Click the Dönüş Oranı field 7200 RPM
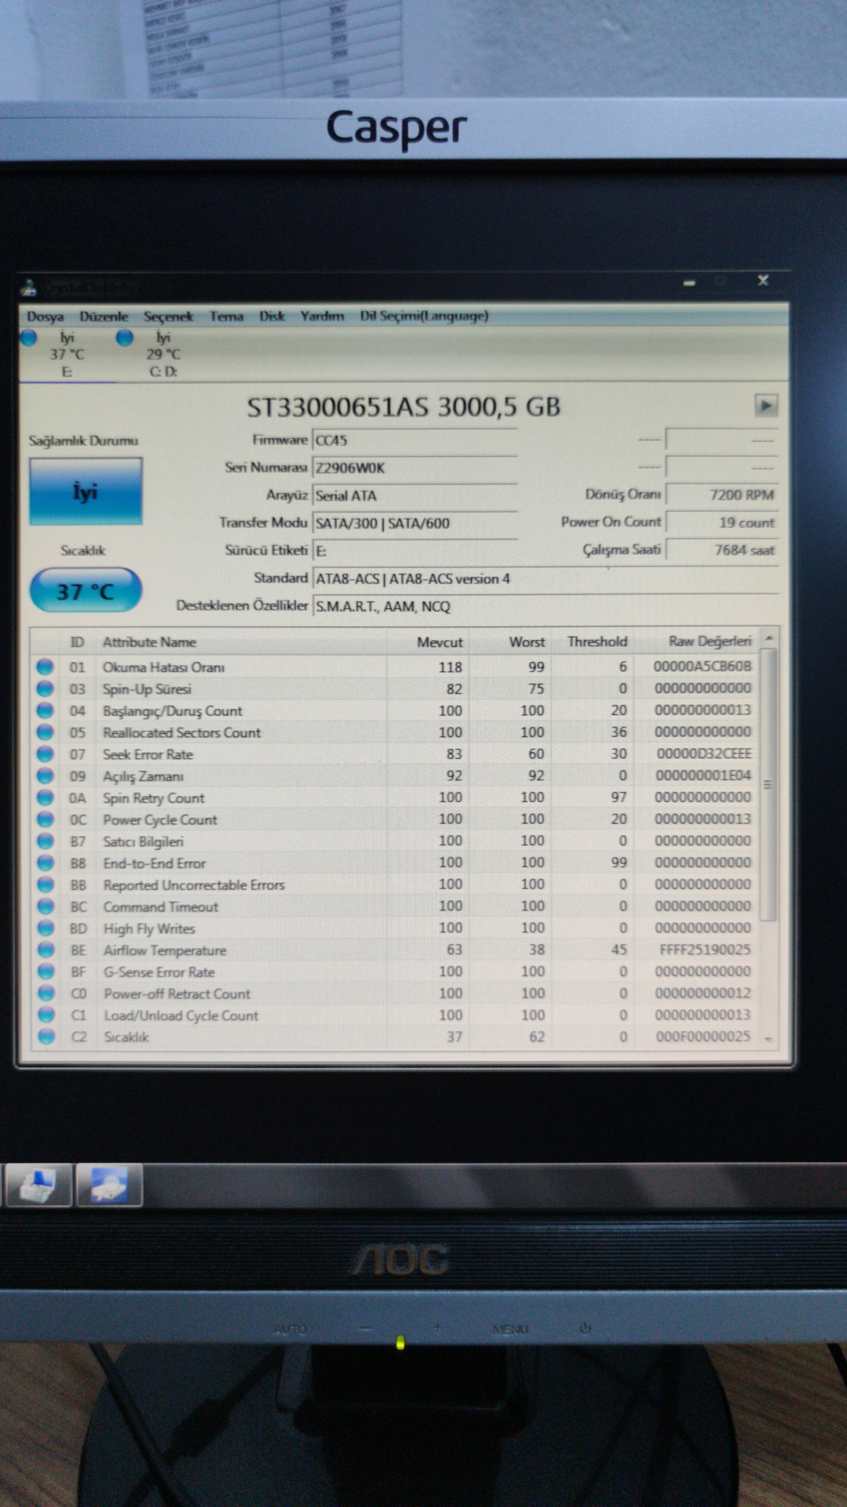 click(722, 495)
